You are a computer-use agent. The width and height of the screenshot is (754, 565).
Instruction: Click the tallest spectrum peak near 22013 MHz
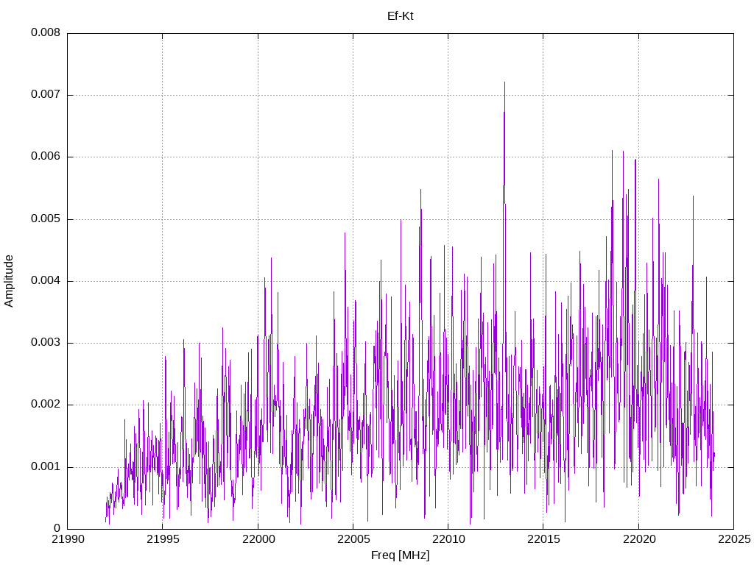[504, 82]
